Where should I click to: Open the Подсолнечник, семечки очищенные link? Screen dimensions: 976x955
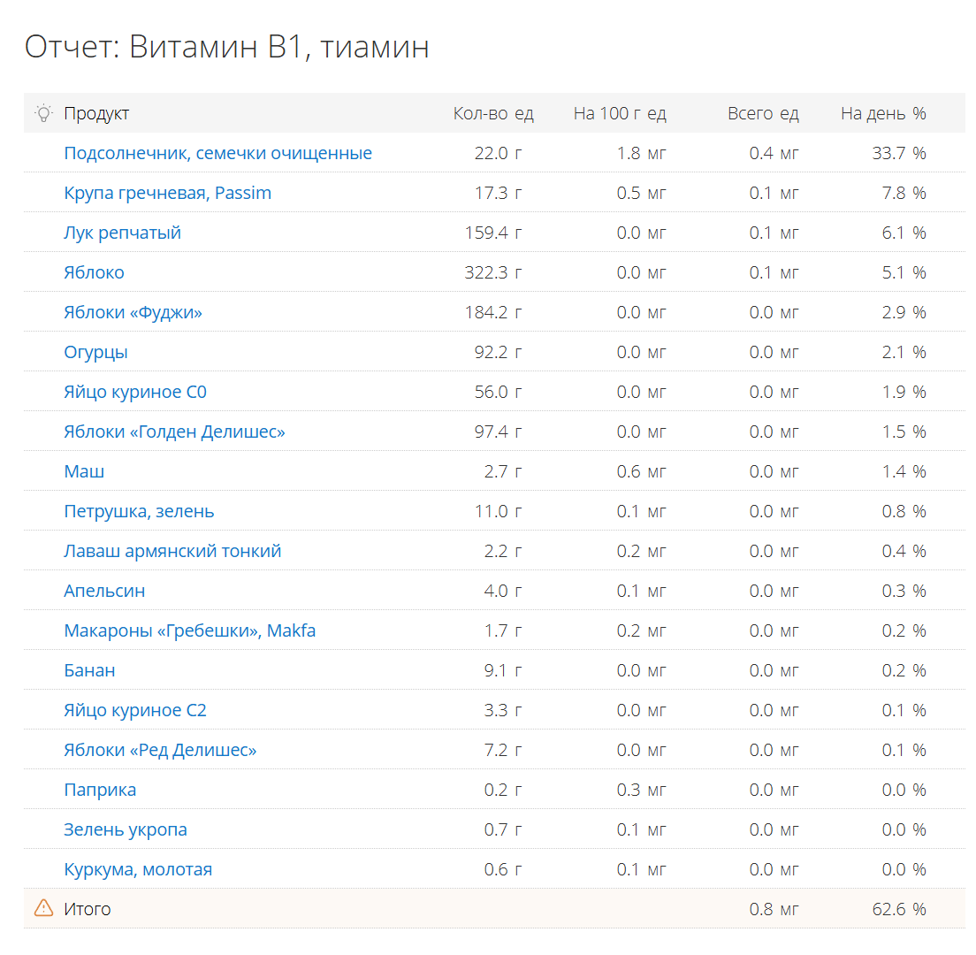point(217,153)
